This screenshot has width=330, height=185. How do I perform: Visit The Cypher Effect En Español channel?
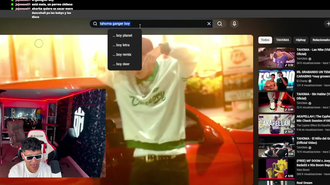coord(313,125)
